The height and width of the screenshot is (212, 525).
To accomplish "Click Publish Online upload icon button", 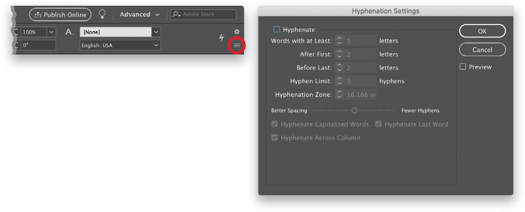I will pyautogui.click(x=60, y=15).
